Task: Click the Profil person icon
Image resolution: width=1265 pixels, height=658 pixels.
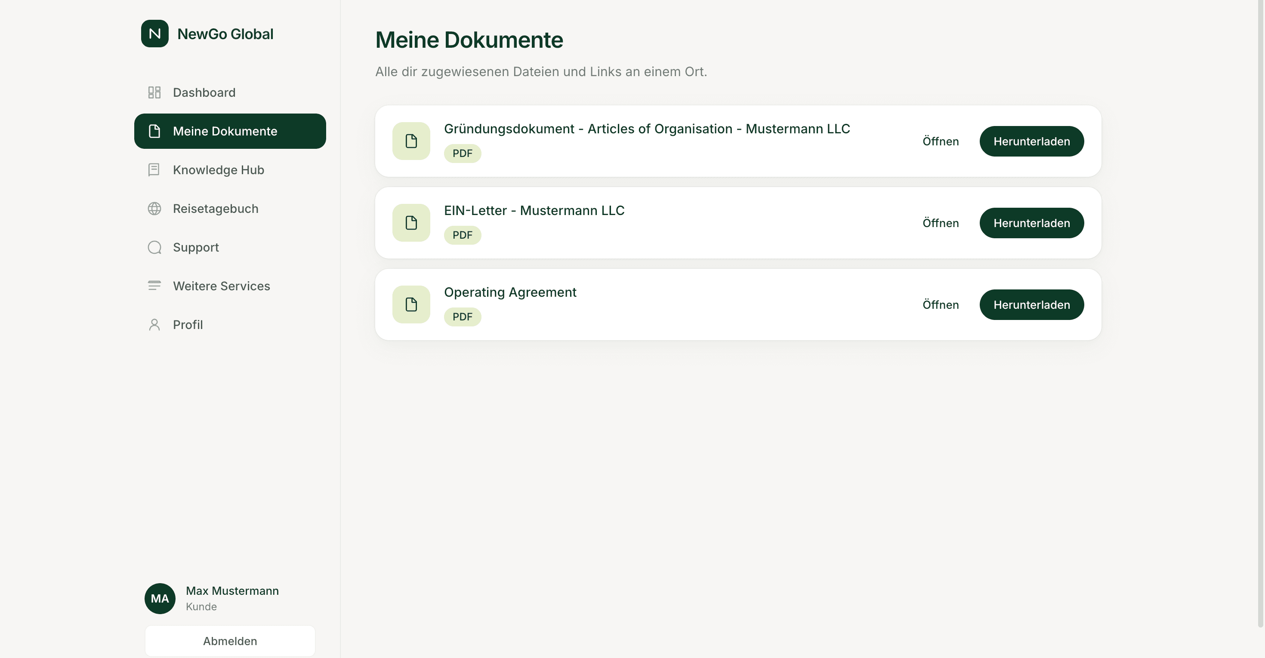Action: point(154,324)
